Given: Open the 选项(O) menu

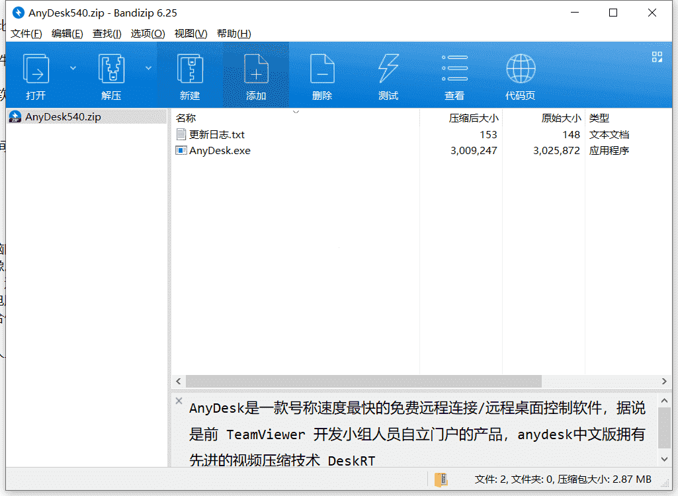Looking at the screenshot, I should (148, 33).
